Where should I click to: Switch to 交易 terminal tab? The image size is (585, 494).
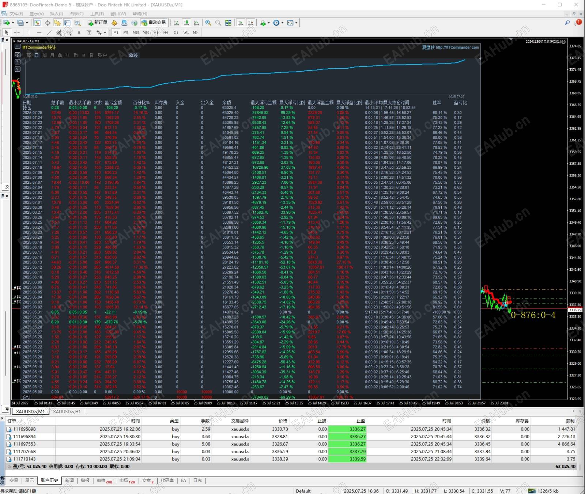pyautogui.click(x=14, y=480)
